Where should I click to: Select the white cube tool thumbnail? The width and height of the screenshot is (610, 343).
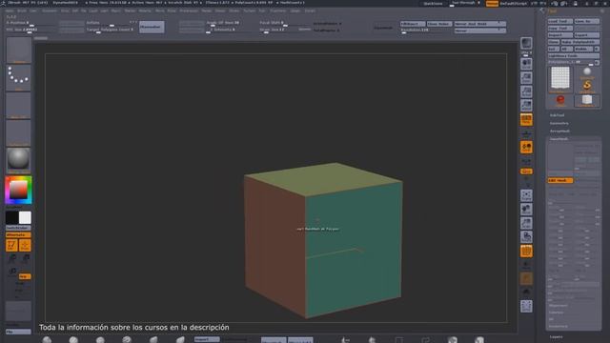tap(587, 100)
